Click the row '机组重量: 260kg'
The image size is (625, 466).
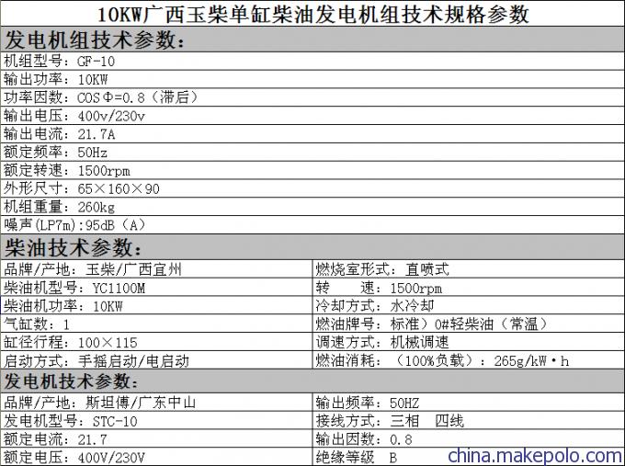(312, 207)
